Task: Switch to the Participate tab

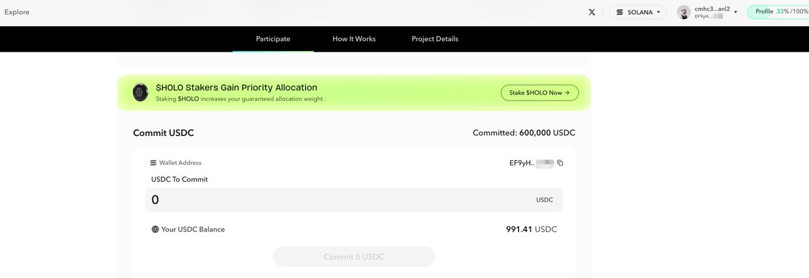Action: (x=273, y=39)
